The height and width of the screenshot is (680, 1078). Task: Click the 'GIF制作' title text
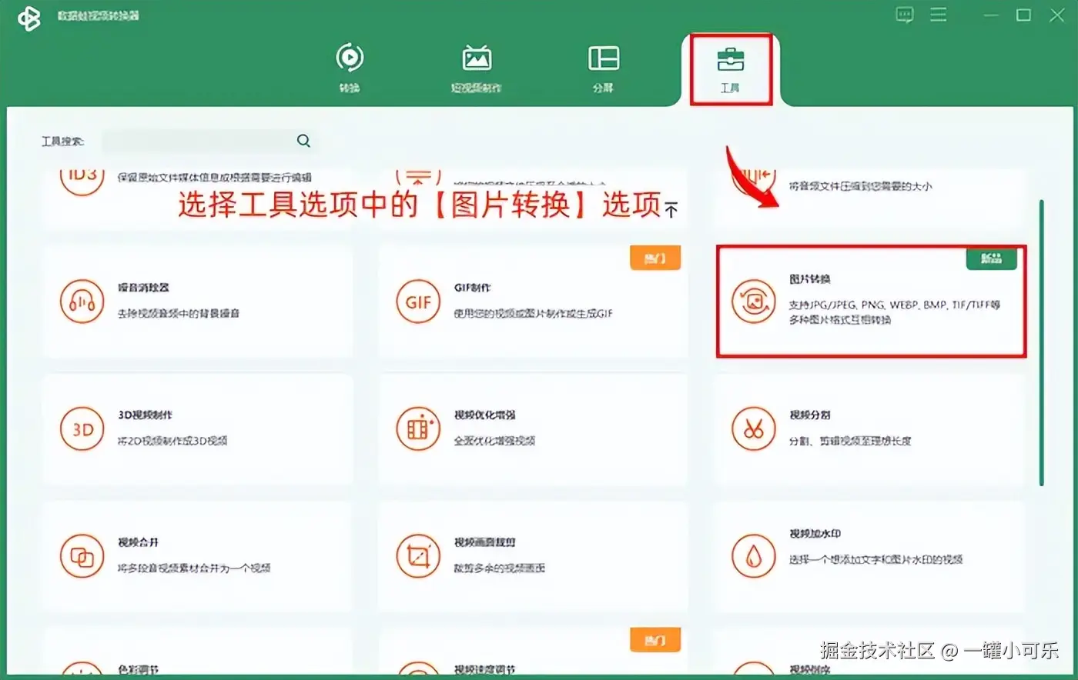(472, 288)
